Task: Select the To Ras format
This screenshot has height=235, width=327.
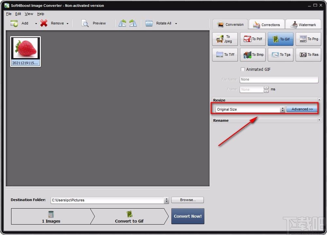Action: click(x=308, y=55)
